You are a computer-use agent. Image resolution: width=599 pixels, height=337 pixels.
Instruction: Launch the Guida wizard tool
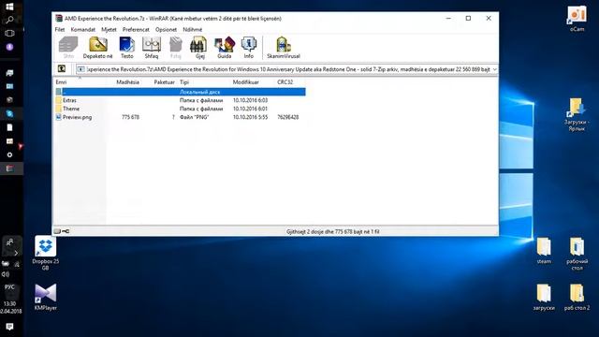225,48
